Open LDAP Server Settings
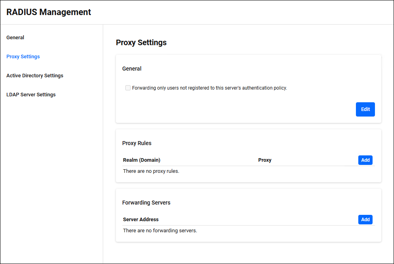 [x=31, y=95]
